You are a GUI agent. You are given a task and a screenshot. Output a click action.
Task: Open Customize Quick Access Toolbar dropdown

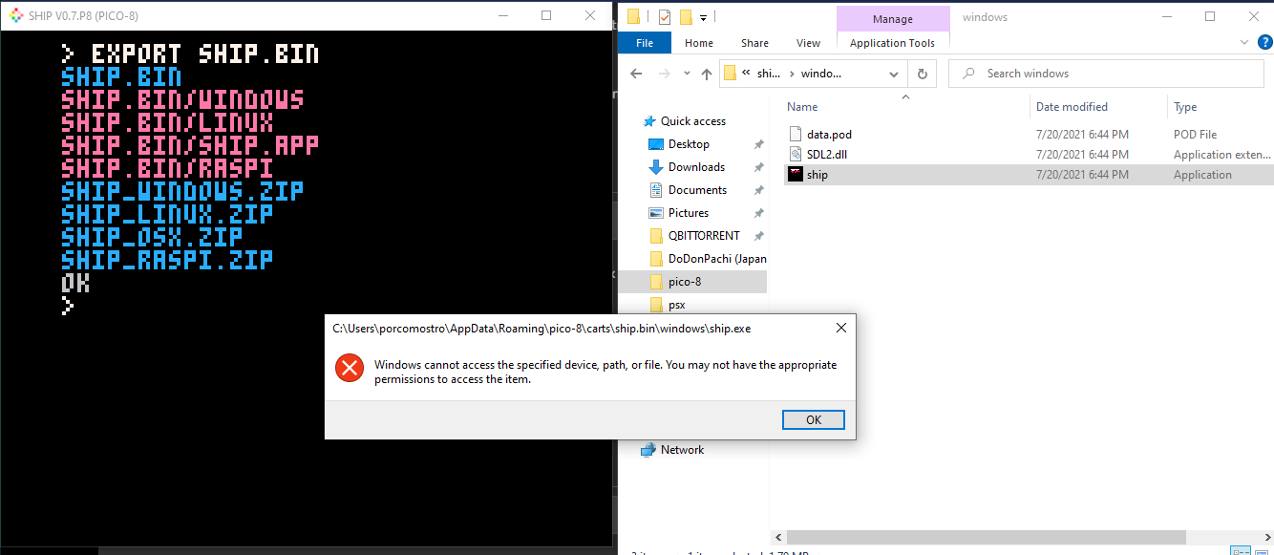pyautogui.click(x=704, y=17)
